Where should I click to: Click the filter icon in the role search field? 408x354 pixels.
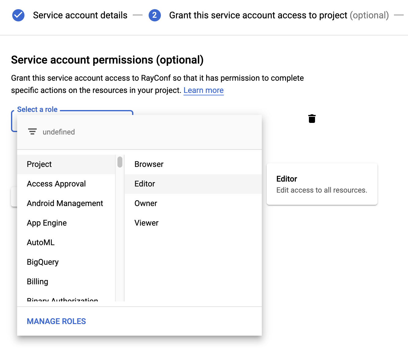point(32,132)
